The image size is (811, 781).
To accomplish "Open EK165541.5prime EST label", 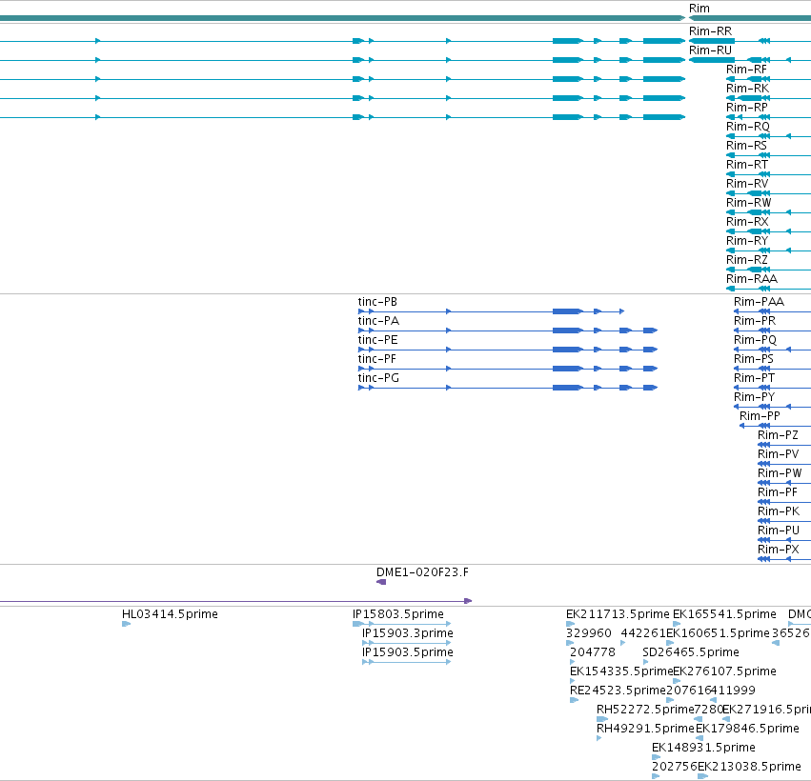I will (x=724, y=614).
